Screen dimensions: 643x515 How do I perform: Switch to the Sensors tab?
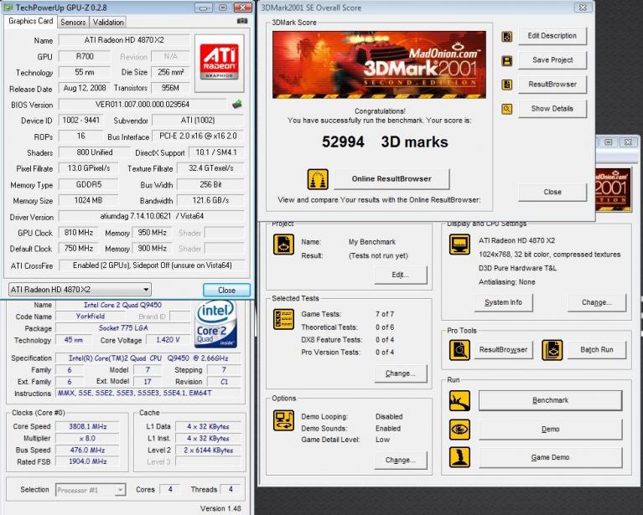tap(73, 22)
